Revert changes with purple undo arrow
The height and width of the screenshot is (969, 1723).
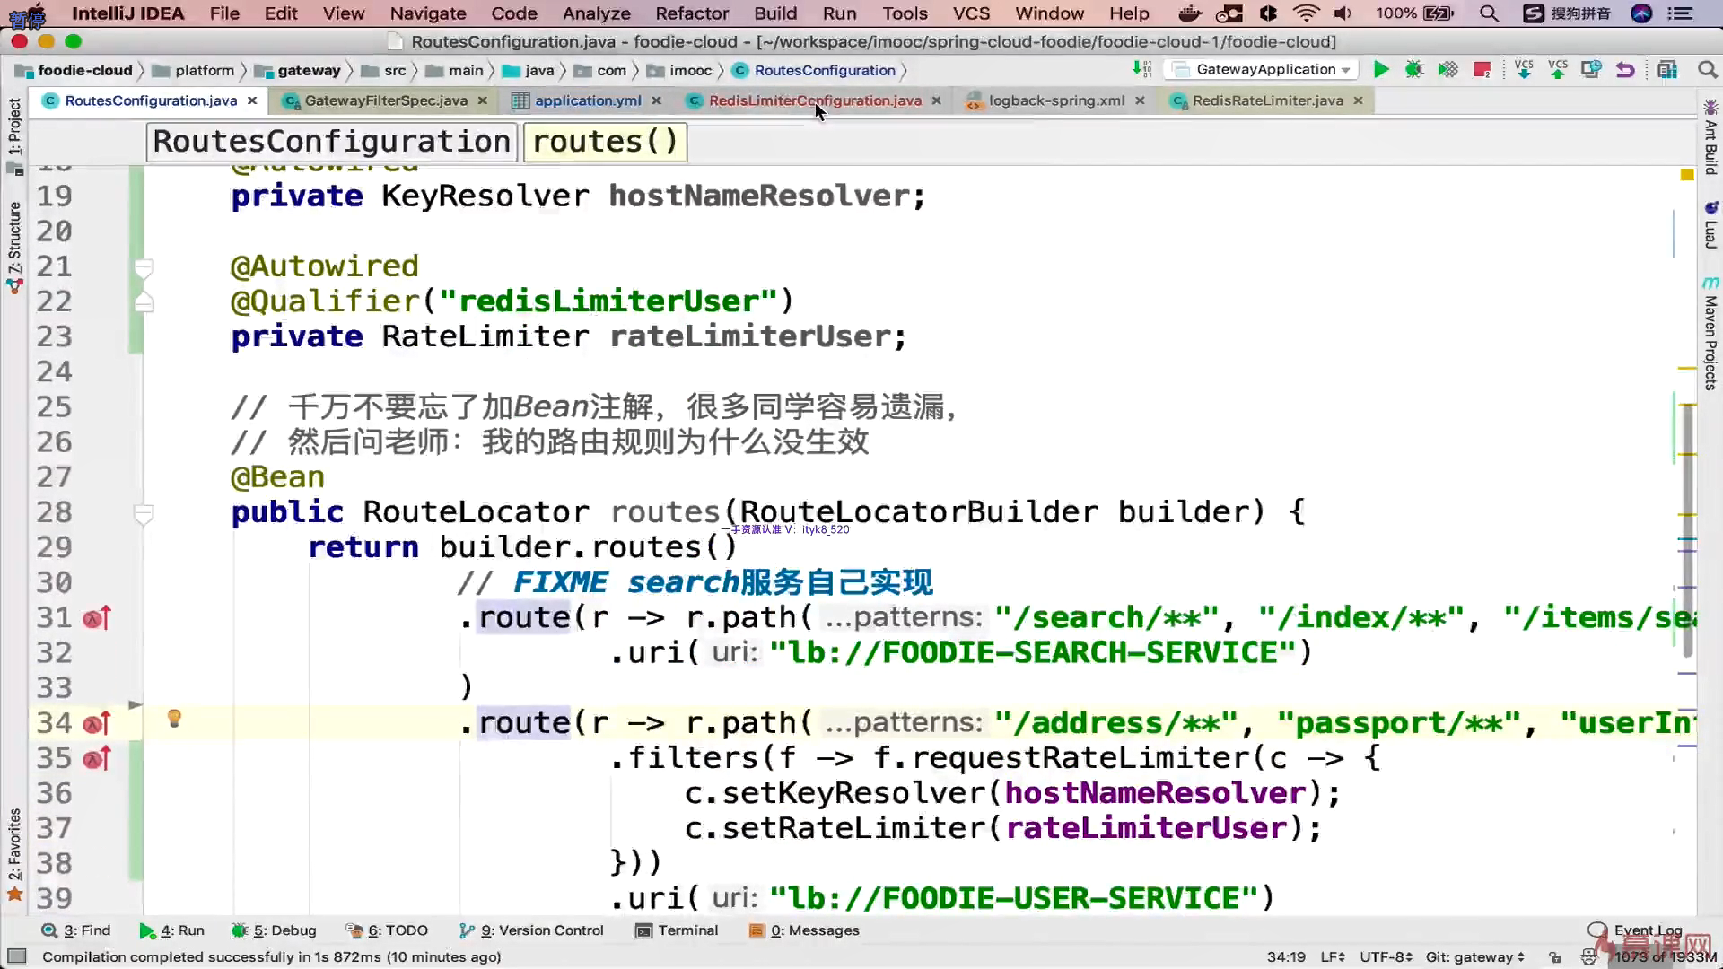pyautogui.click(x=1625, y=70)
